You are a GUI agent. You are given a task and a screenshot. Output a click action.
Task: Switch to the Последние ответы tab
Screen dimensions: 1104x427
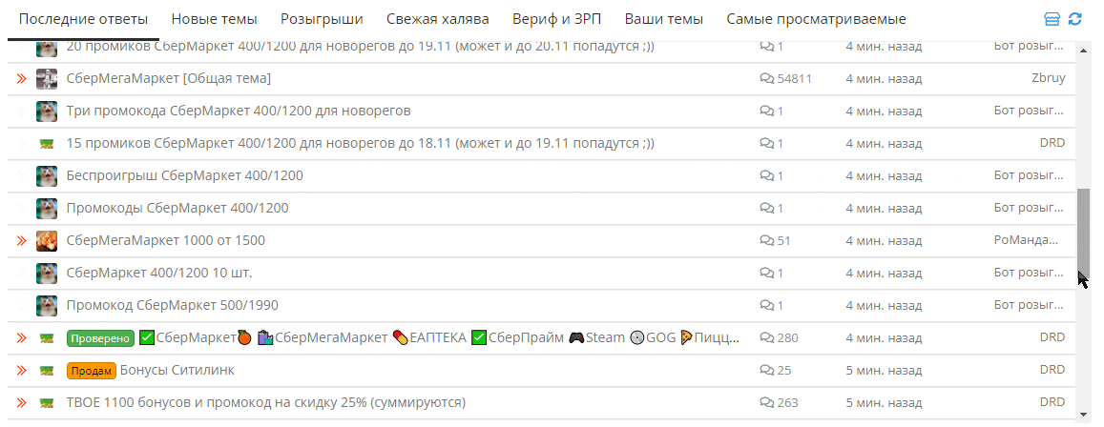(83, 19)
